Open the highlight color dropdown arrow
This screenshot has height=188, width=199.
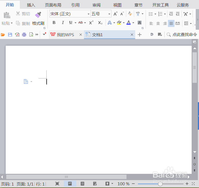click(124, 23)
